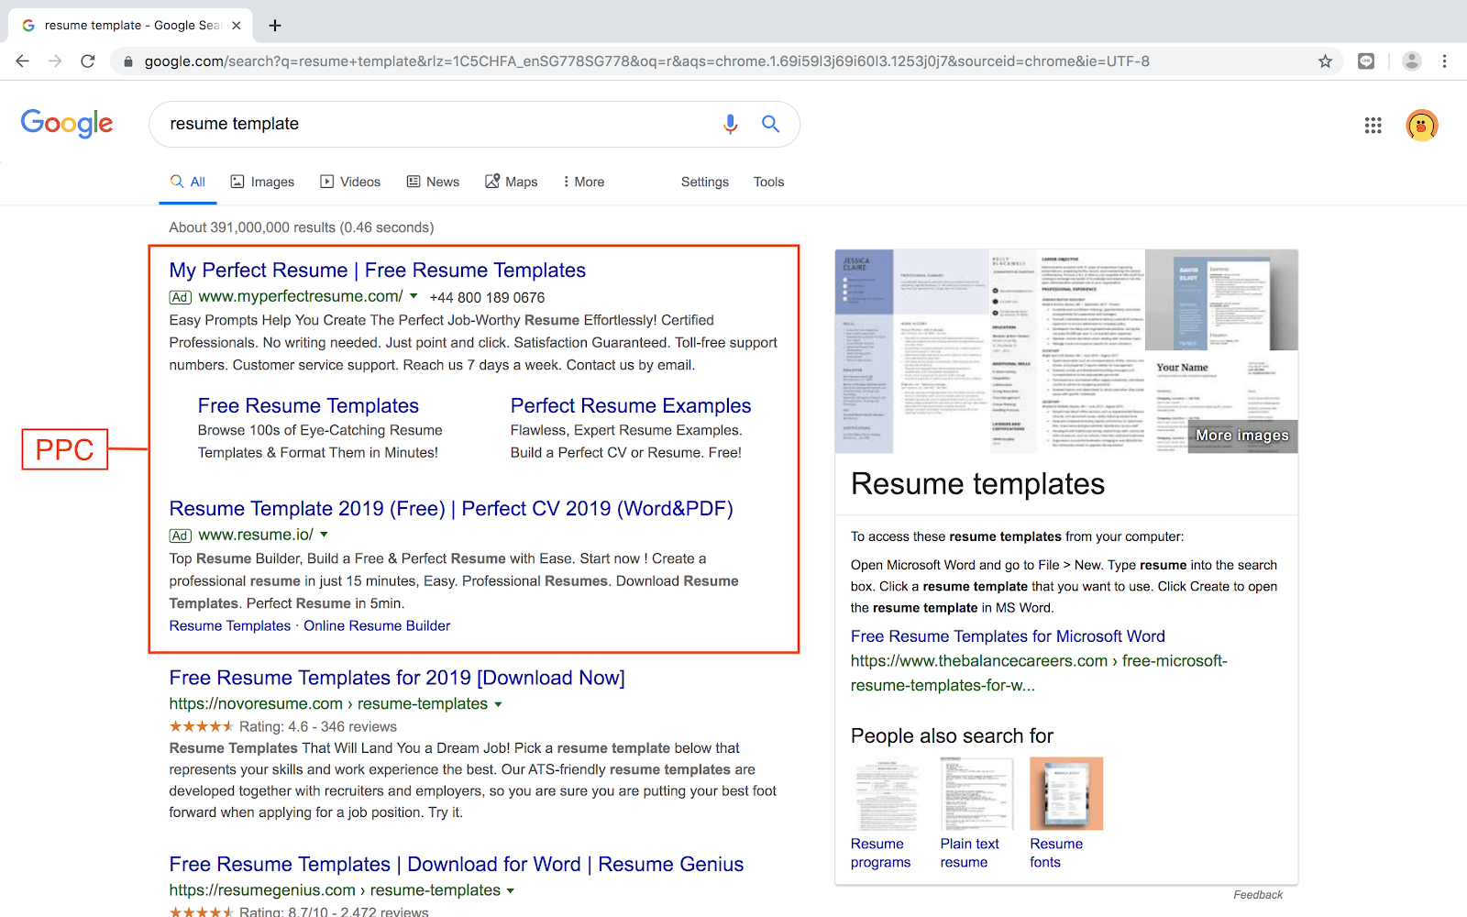The width and height of the screenshot is (1467, 917).
Task: Open Free Resume Templates for 2019 result
Action: point(397,678)
